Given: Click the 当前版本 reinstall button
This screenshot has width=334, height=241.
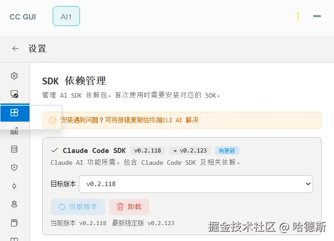Looking at the screenshot, I should 78,207.
